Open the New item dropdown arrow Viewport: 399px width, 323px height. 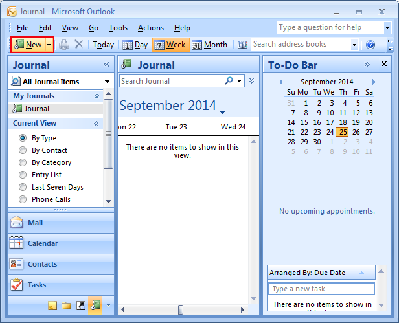[49, 45]
